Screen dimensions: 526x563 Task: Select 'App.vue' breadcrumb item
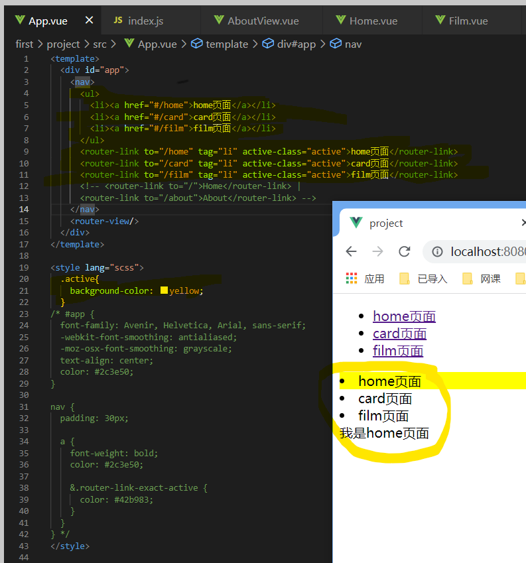pyautogui.click(x=157, y=44)
